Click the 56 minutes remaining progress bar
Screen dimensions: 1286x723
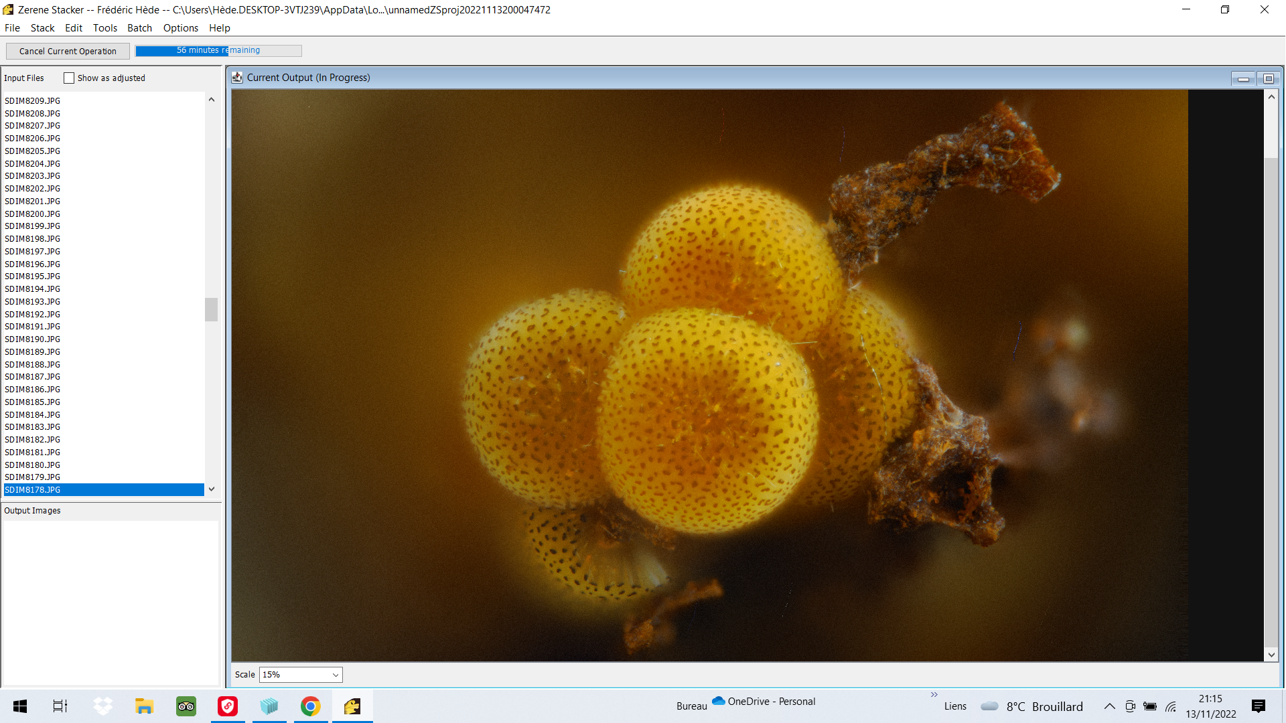pos(218,51)
